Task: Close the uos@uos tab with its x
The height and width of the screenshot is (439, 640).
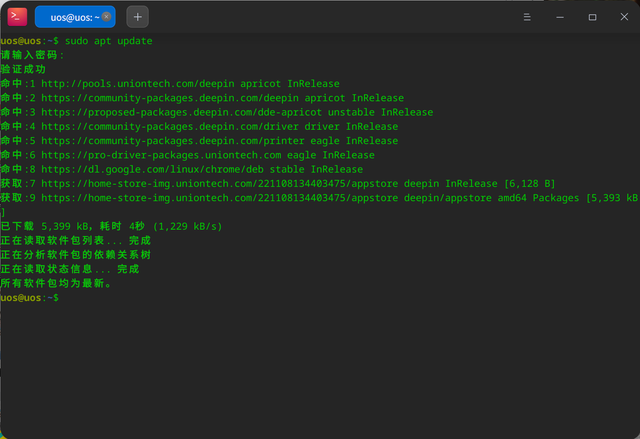Action: tap(107, 17)
